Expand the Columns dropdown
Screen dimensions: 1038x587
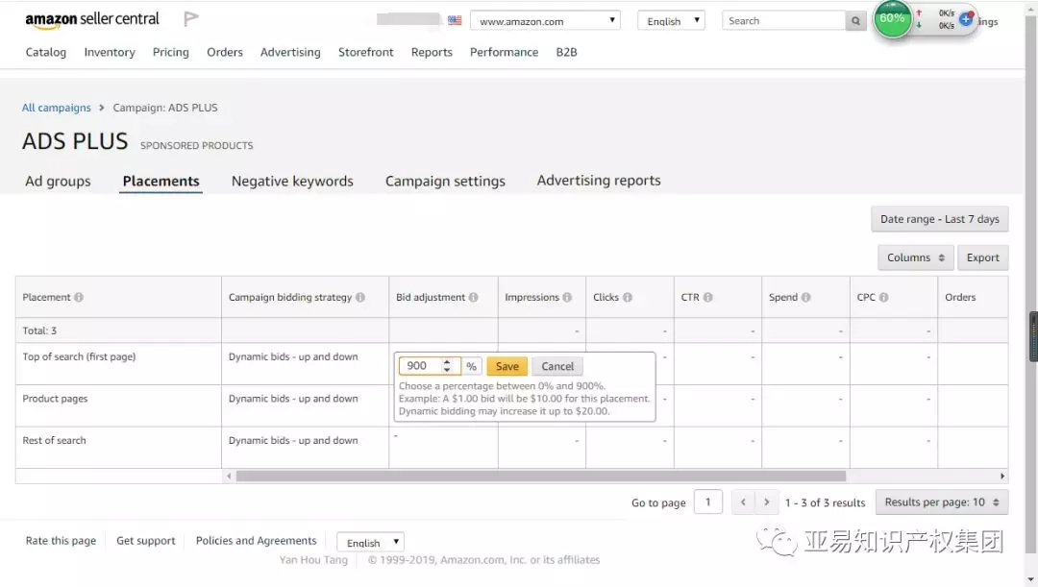click(x=915, y=257)
